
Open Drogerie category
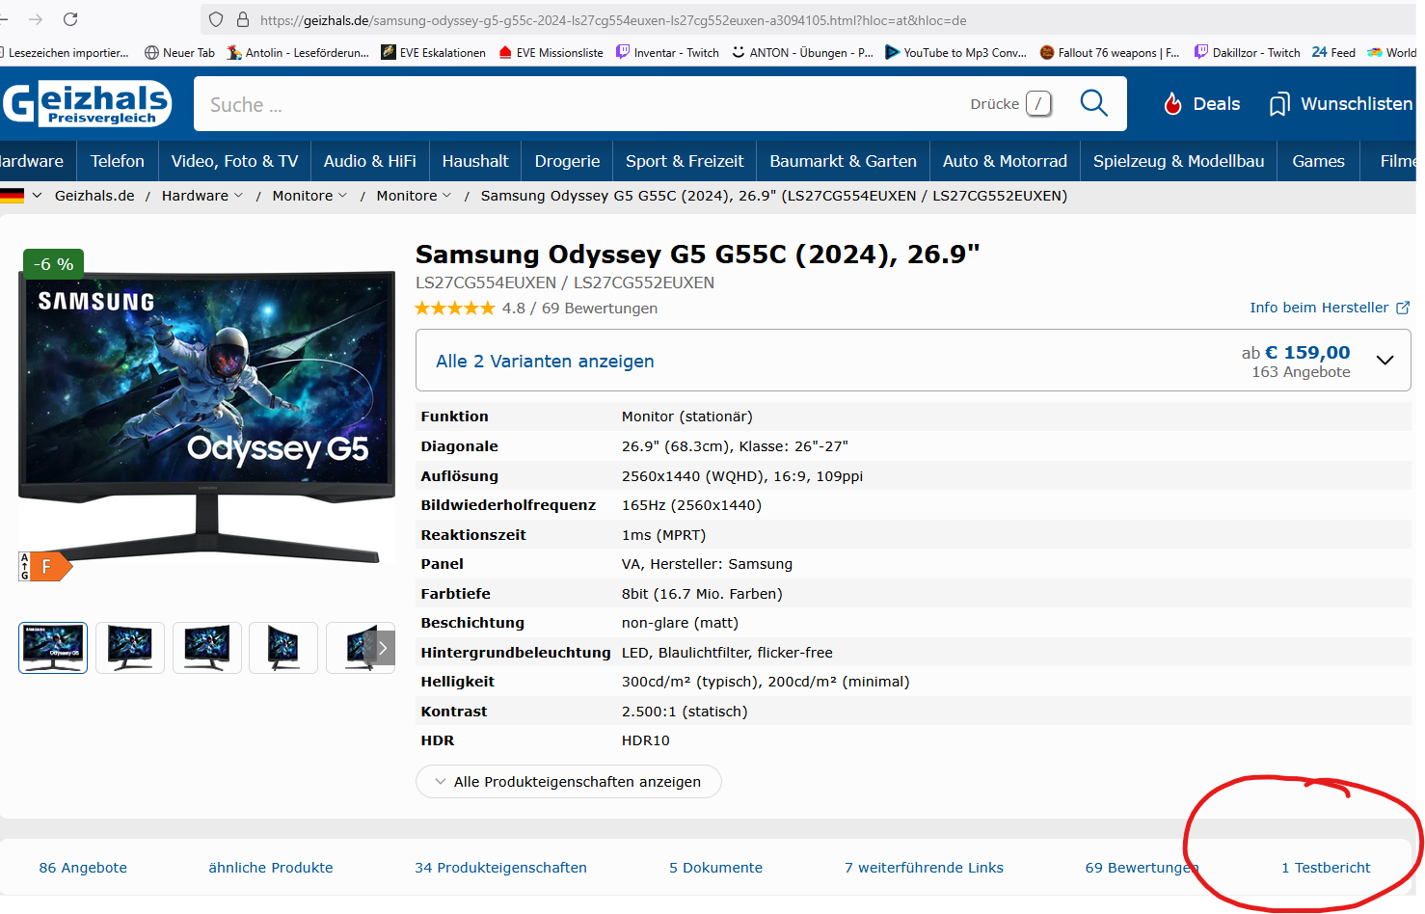click(x=567, y=161)
